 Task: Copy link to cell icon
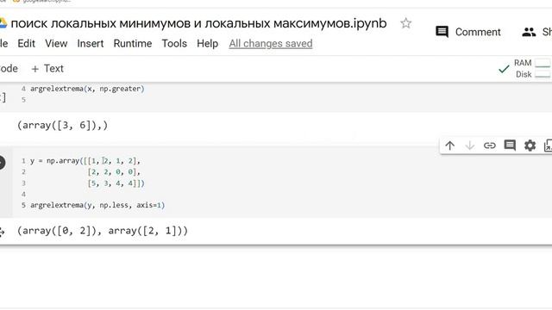490,146
